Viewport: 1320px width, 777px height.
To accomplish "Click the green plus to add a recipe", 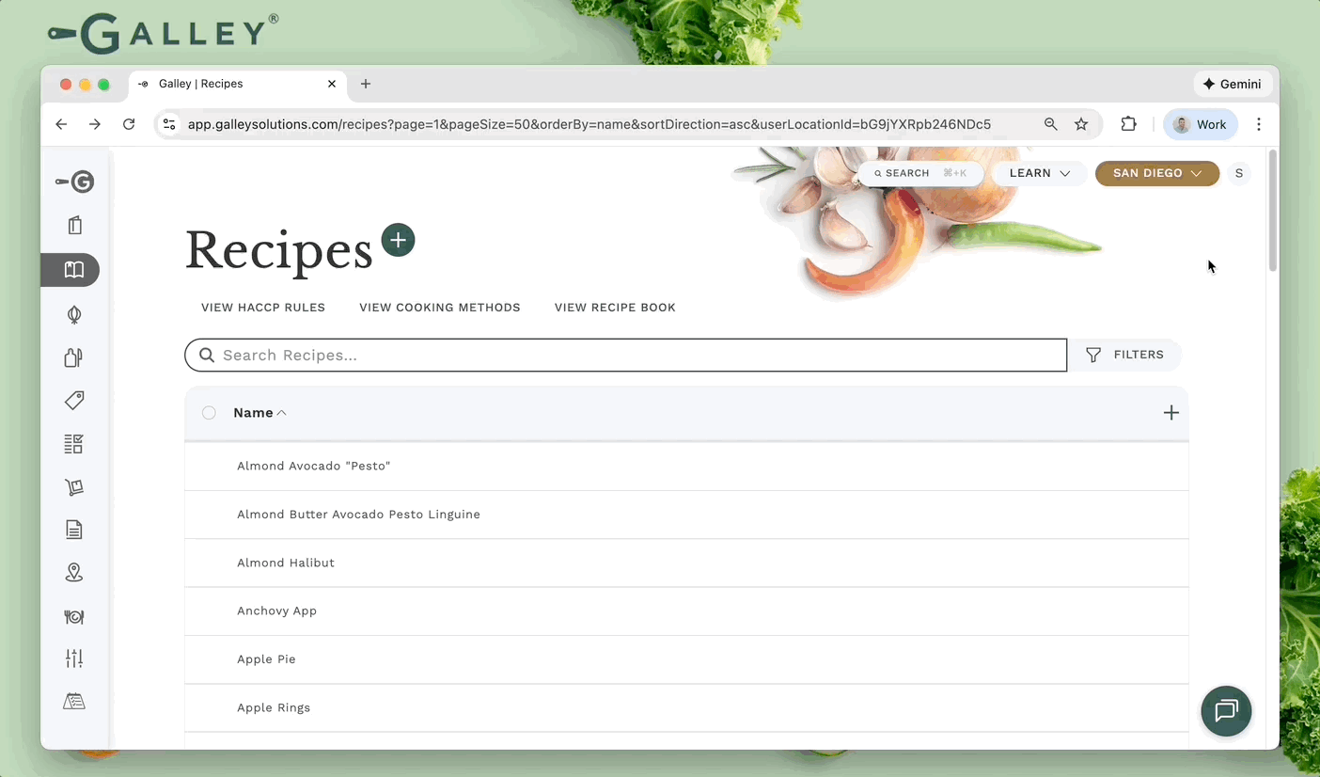I will [398, 241].
